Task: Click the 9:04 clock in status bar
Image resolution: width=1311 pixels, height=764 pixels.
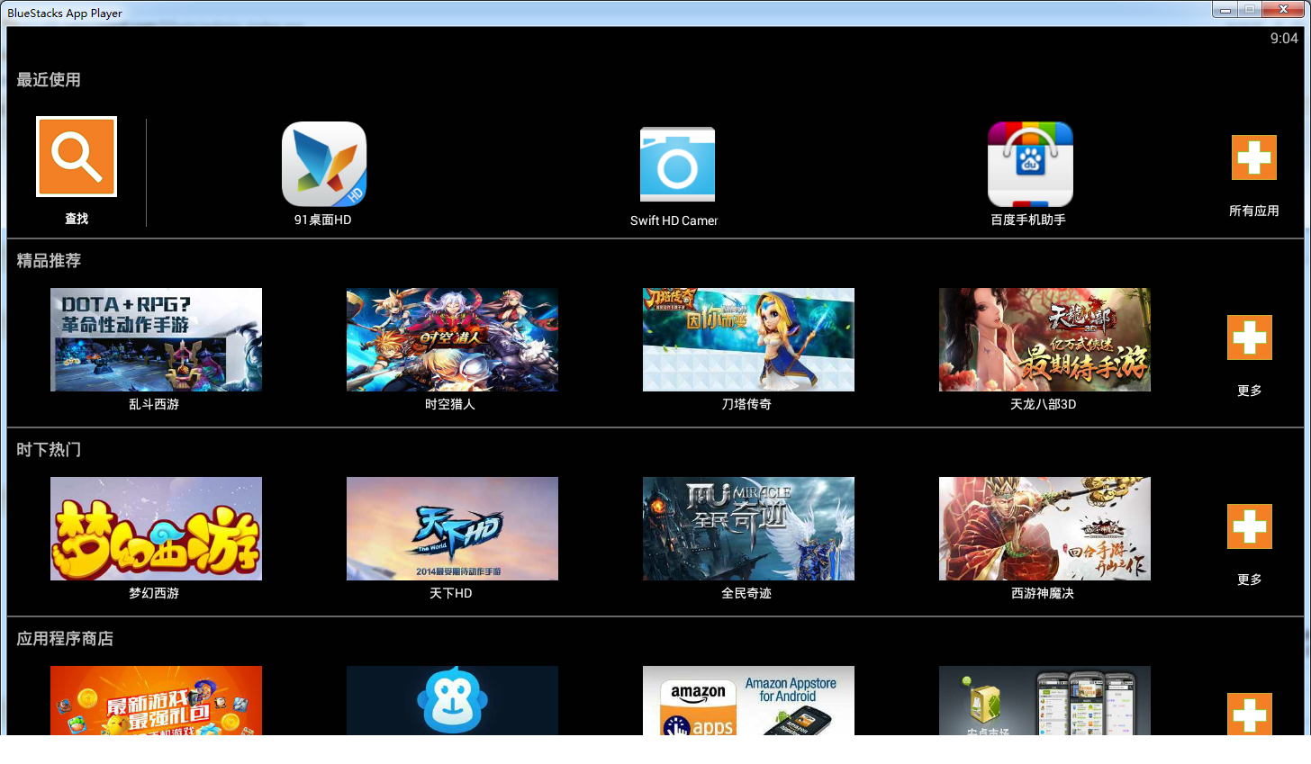Action: click(1284, 38)
